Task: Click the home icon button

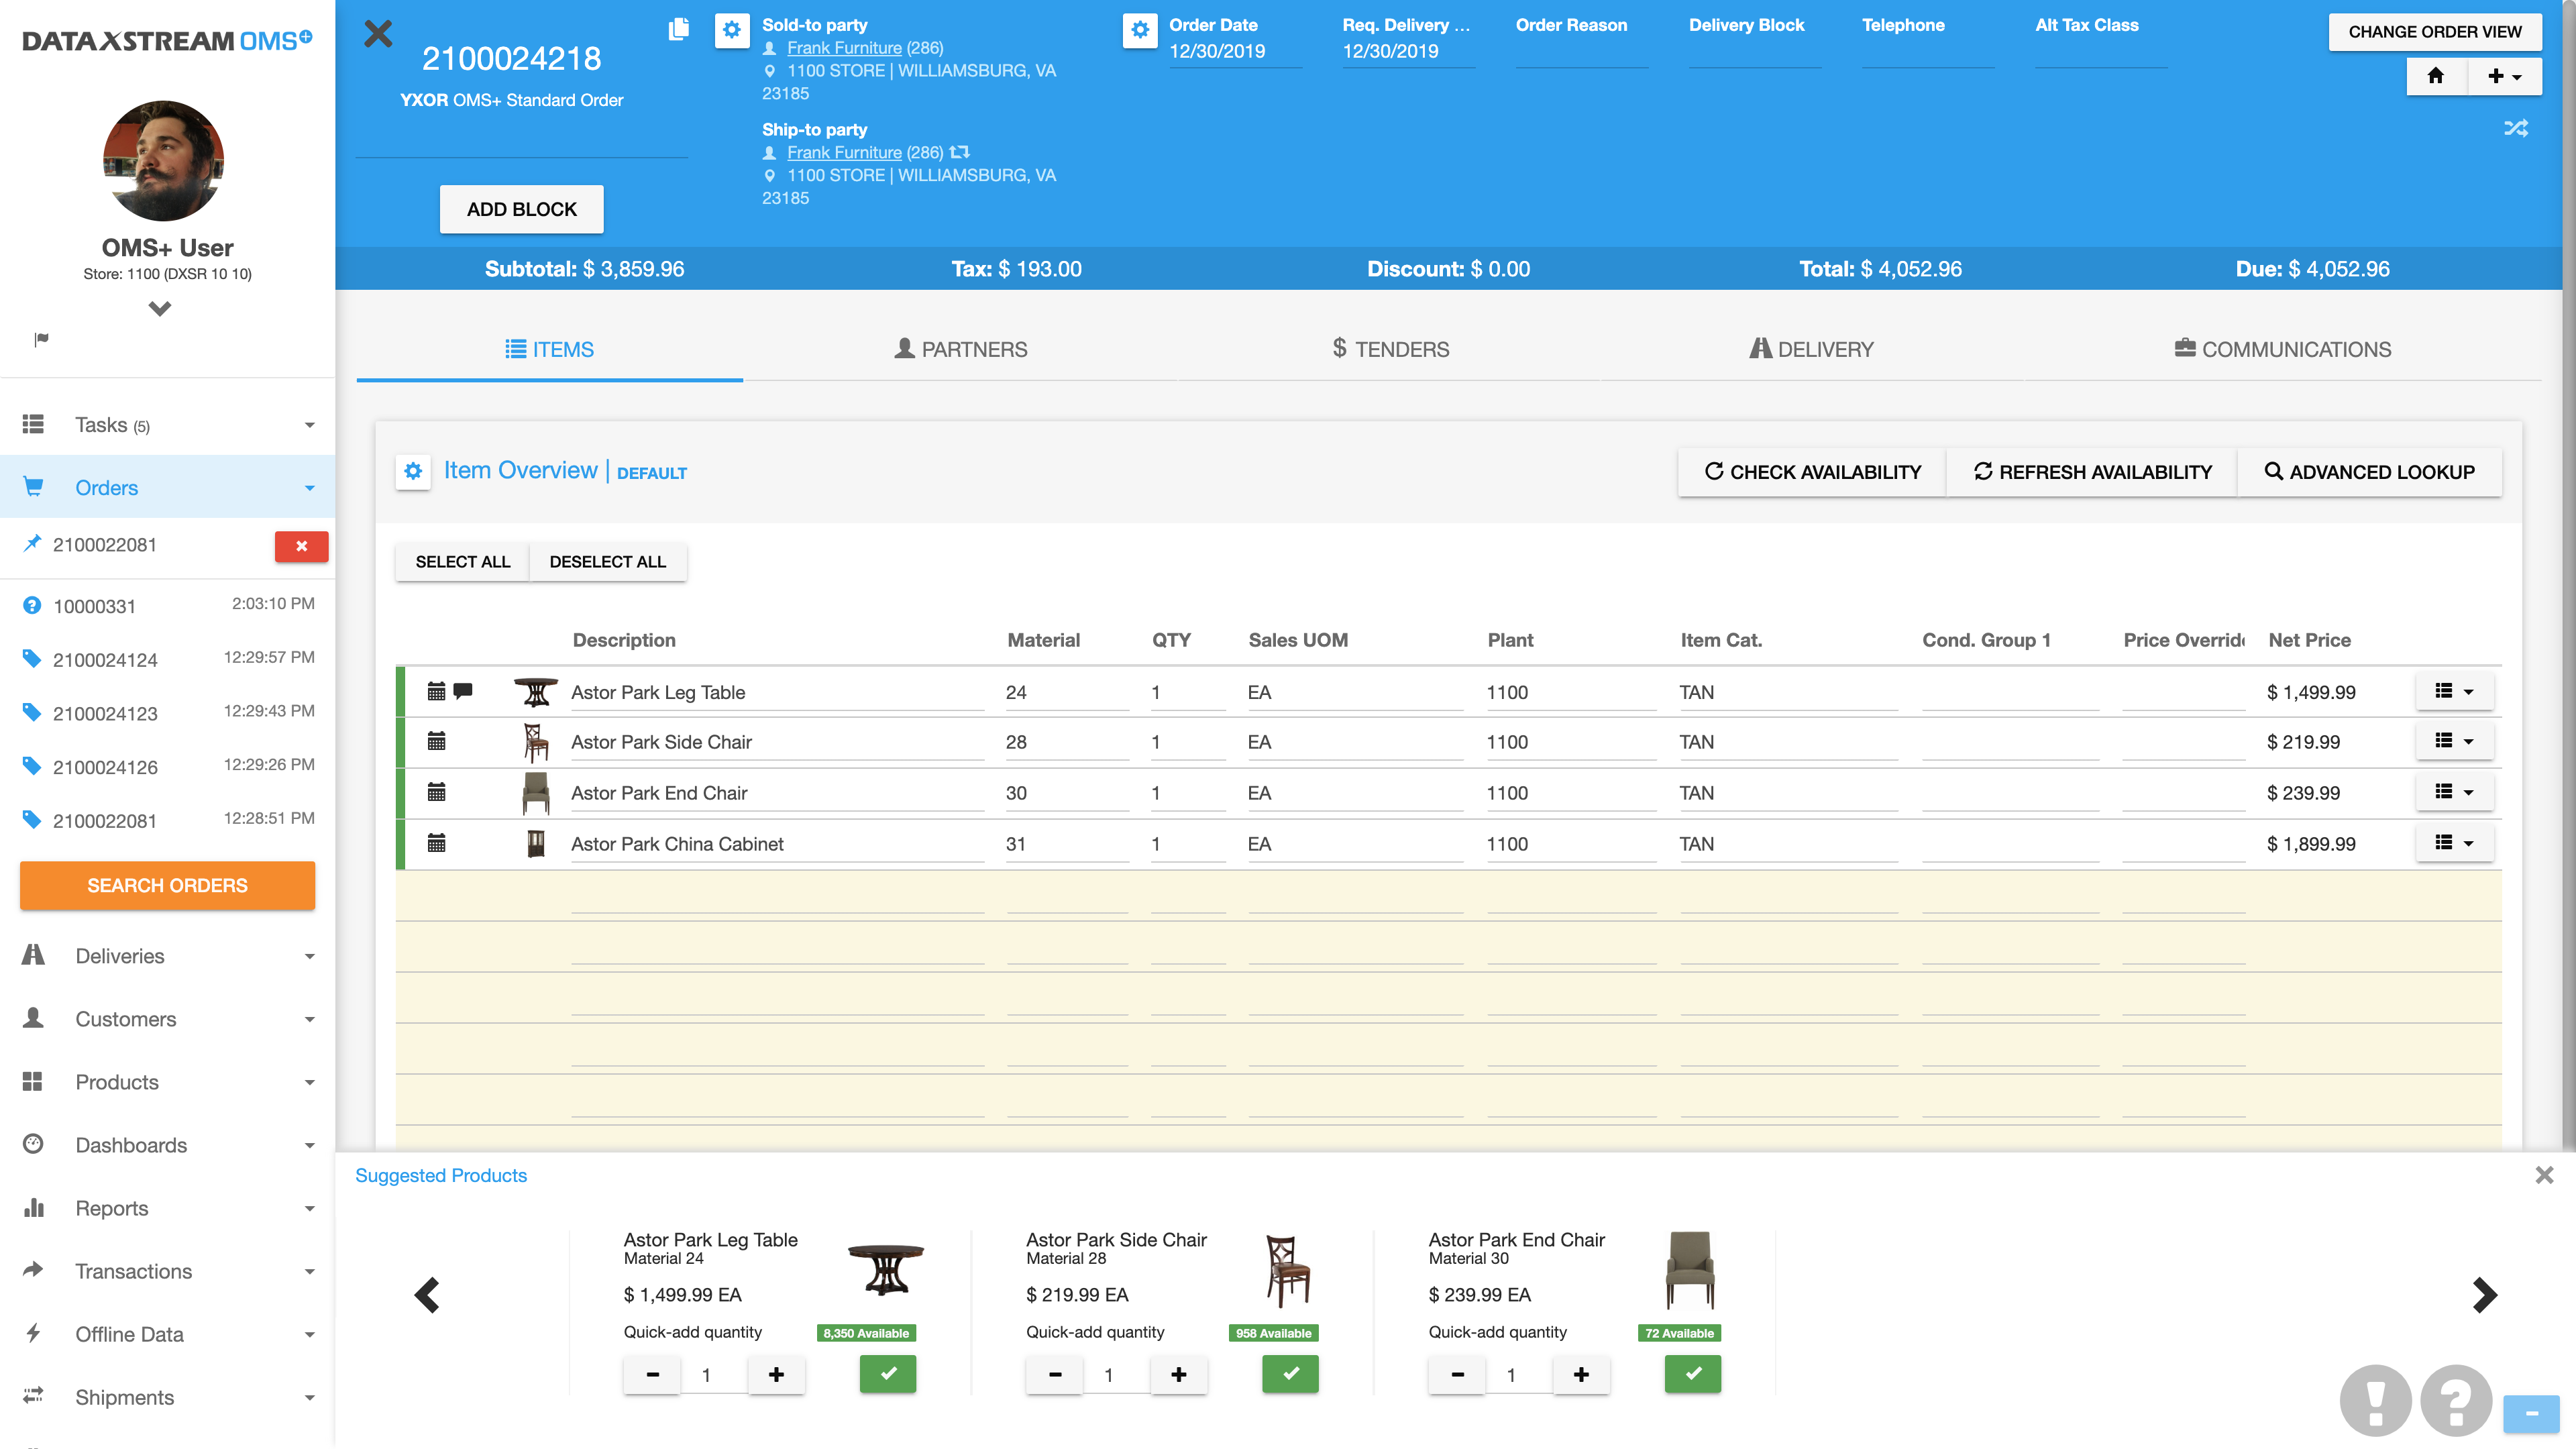Action: click(x=2435, y=76)
